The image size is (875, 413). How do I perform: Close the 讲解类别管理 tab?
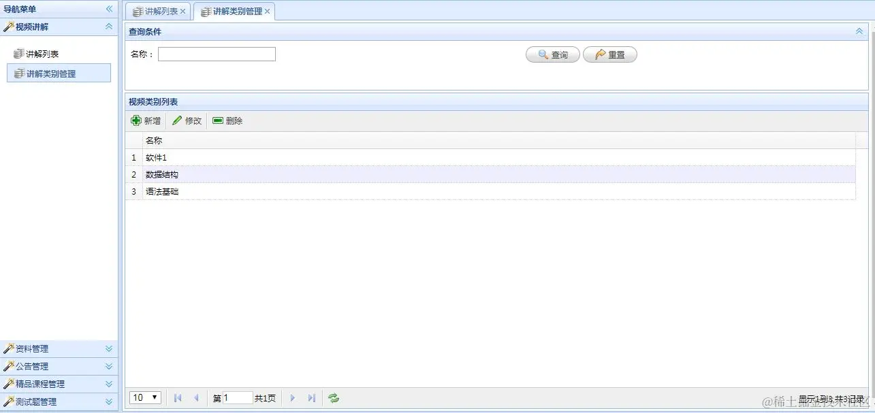click(267, 12)
